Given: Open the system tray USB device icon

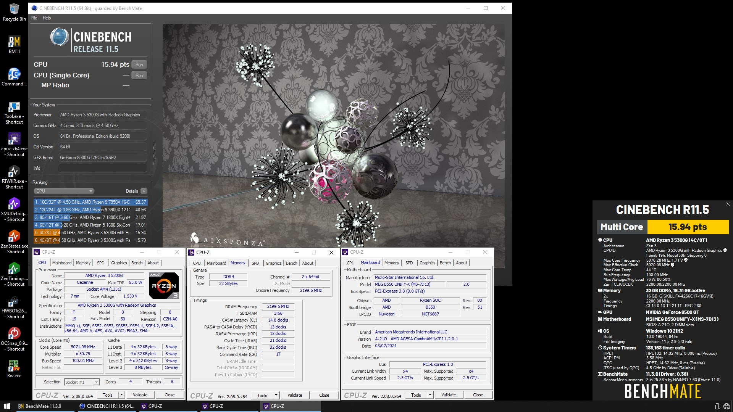Looking at the screenshot, I should coord(717,406).
